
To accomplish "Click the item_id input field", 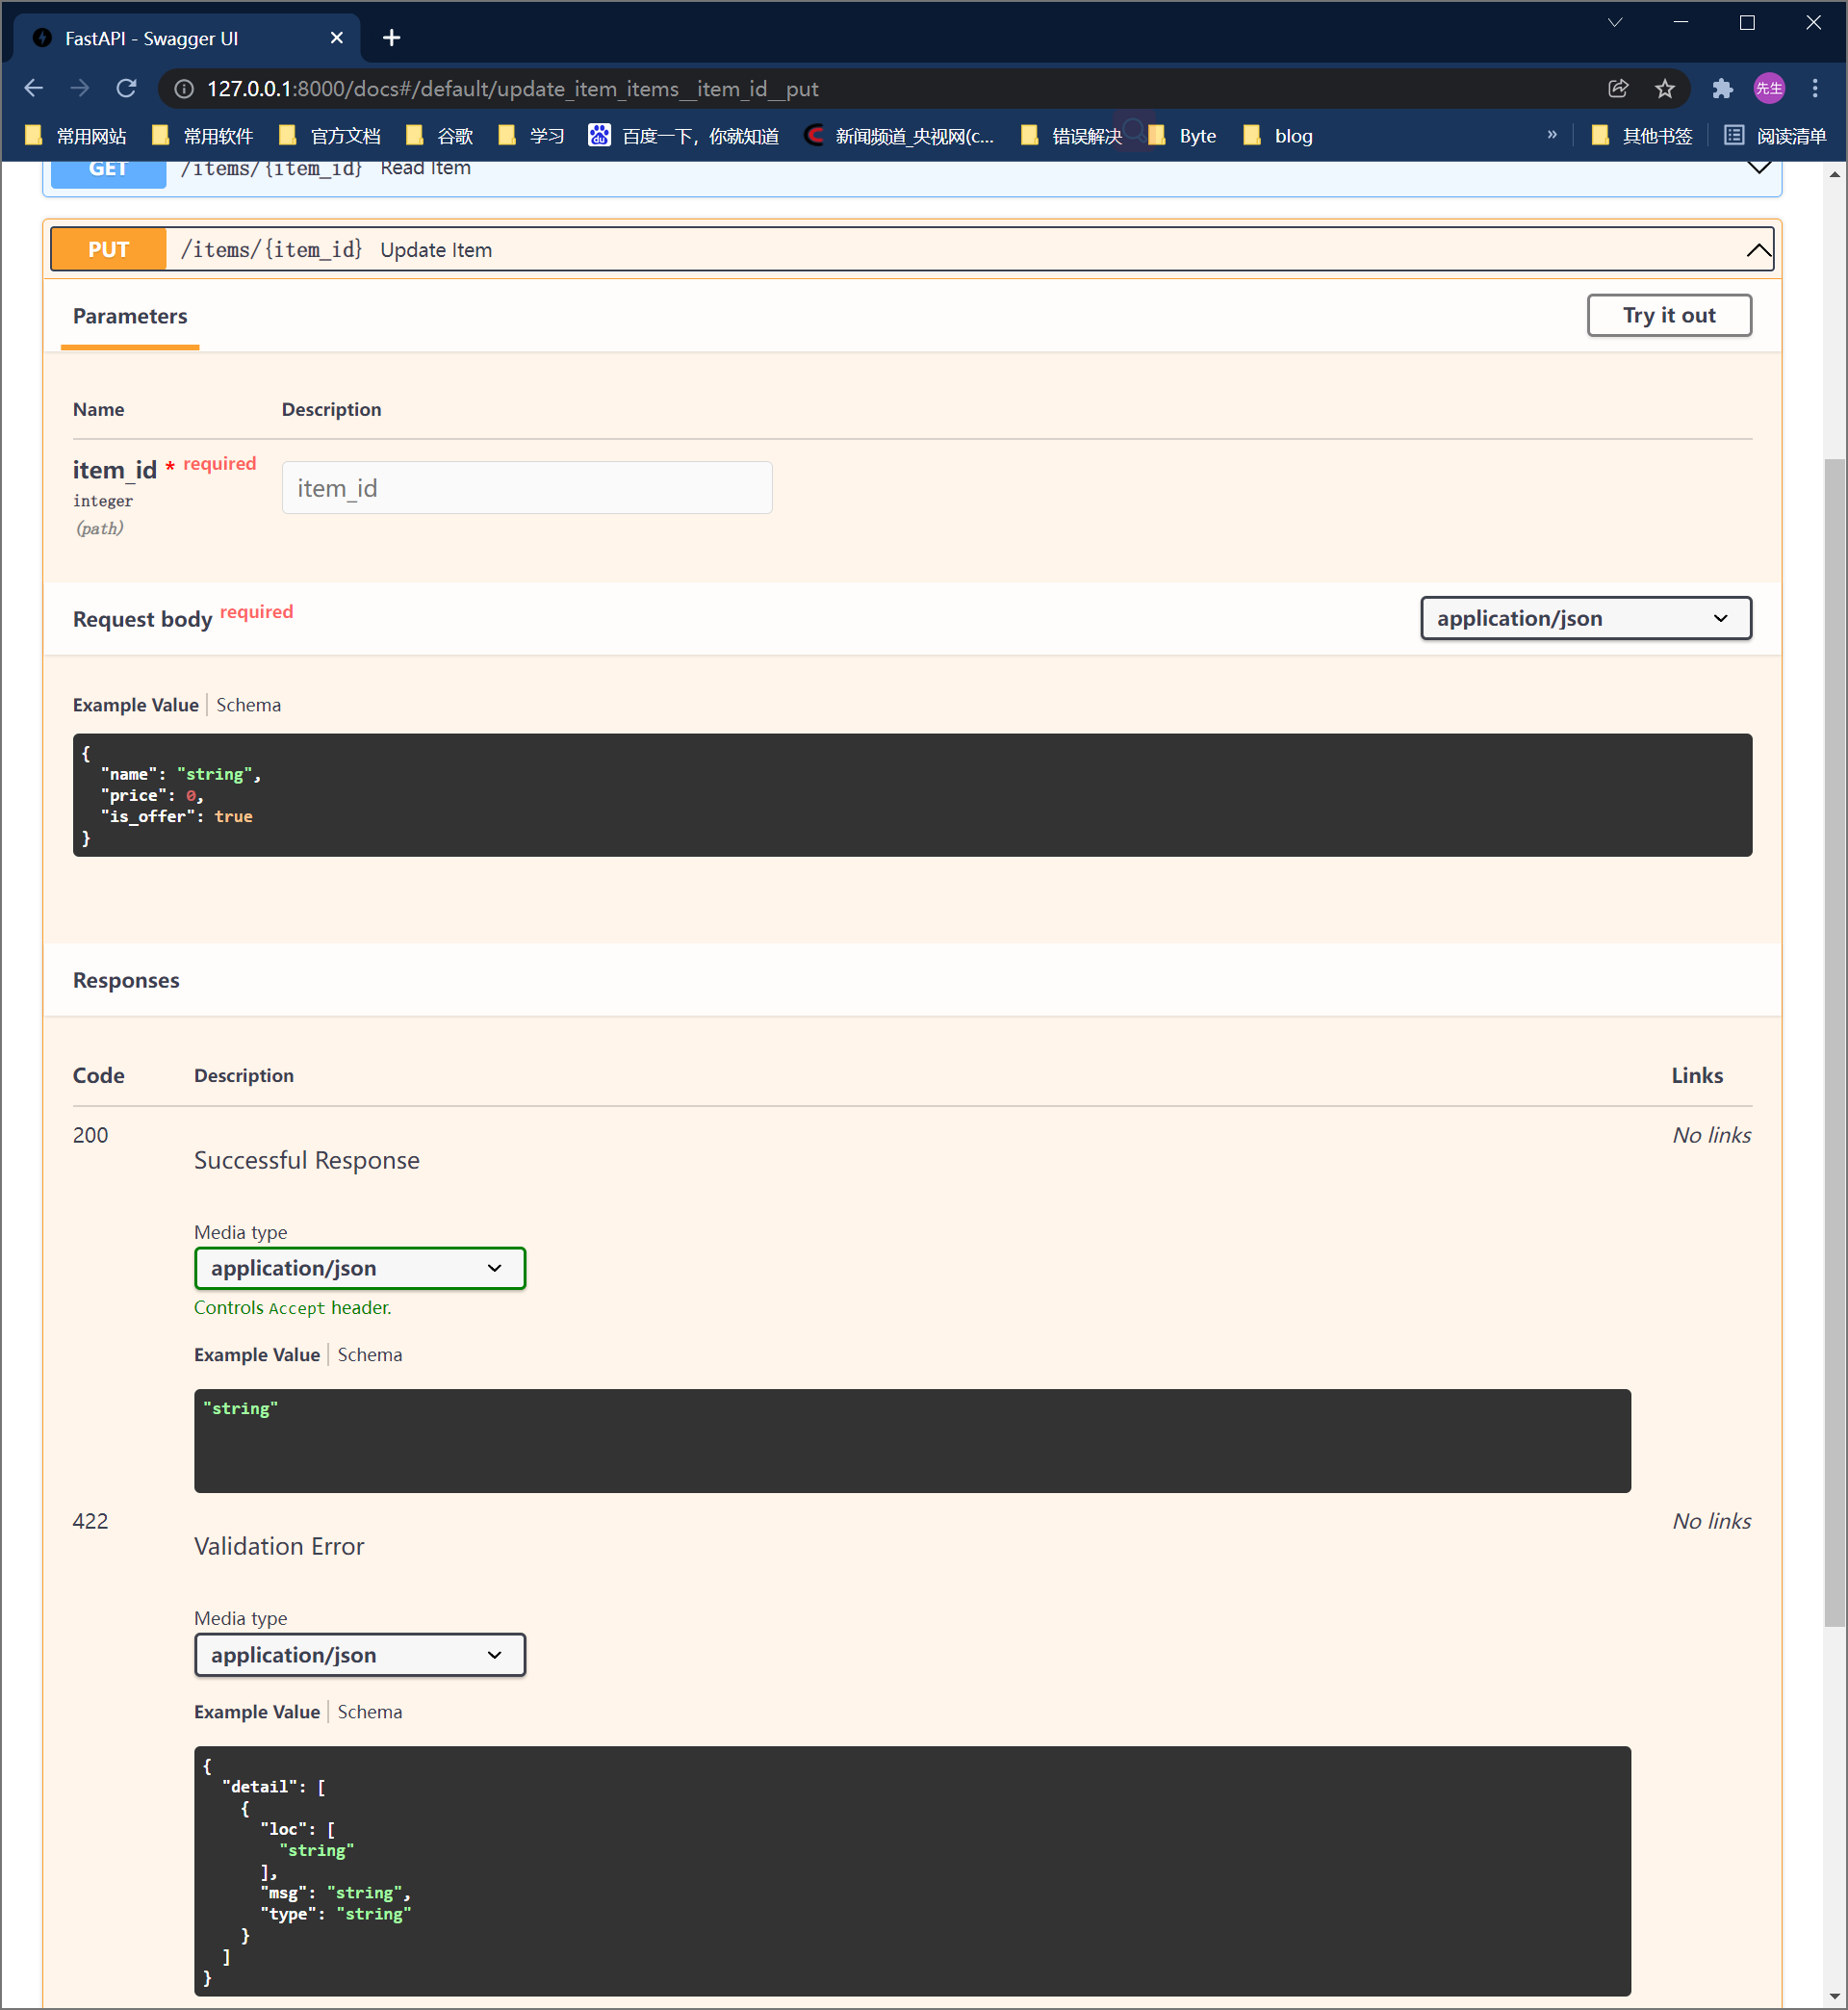I will 526,488.
